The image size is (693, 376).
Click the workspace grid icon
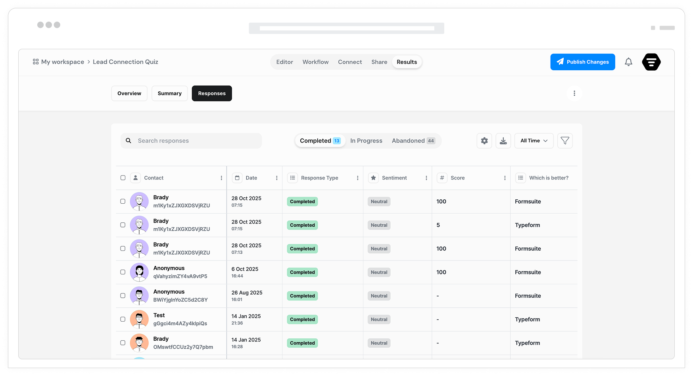point(36,62)
